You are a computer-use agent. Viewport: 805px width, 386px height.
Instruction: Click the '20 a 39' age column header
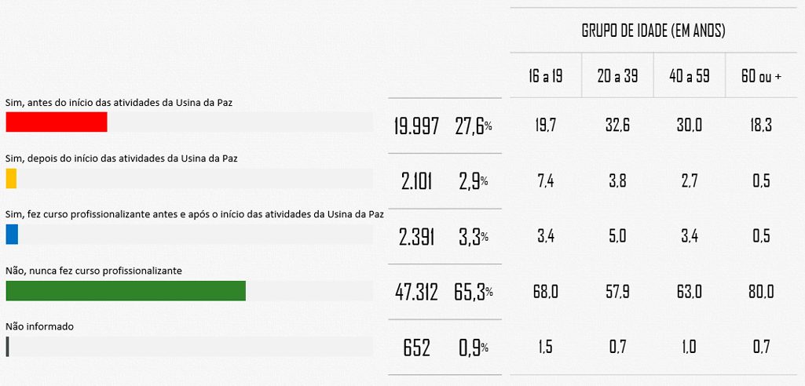pyautogui.click(x=617, y=76)
